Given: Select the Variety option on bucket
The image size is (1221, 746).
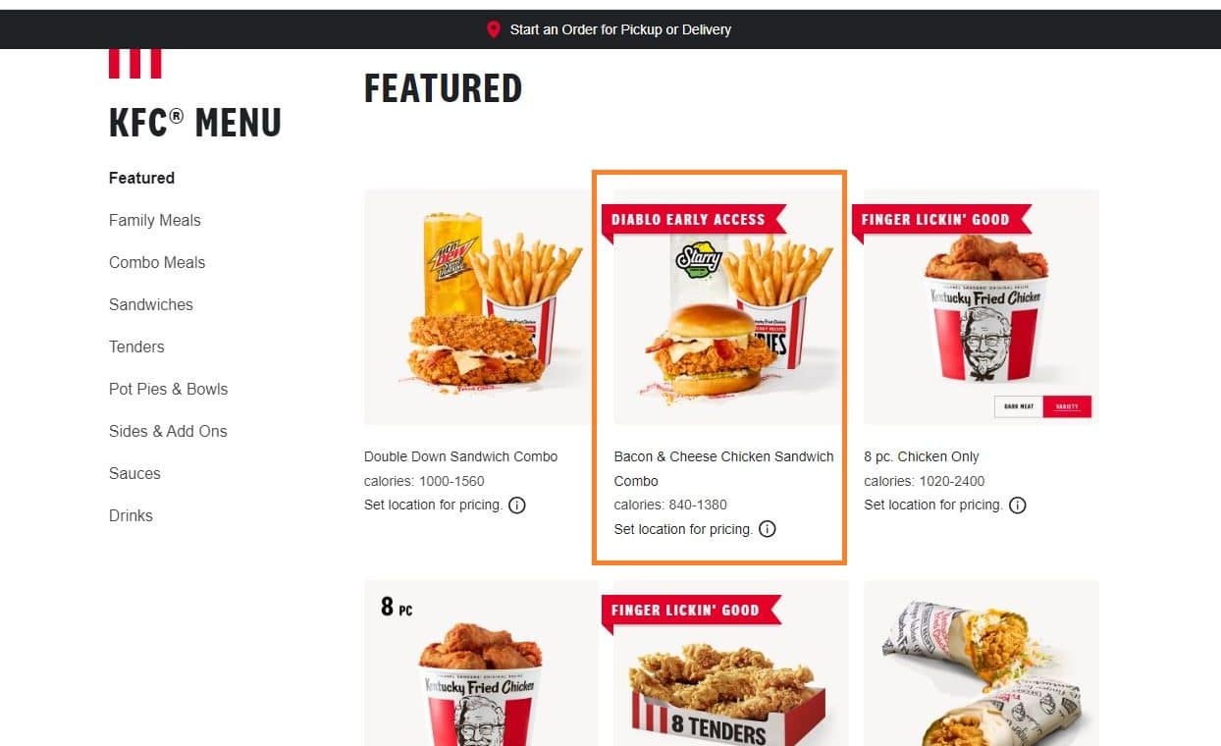Looking at the screenshot, I should point(1067,406).
